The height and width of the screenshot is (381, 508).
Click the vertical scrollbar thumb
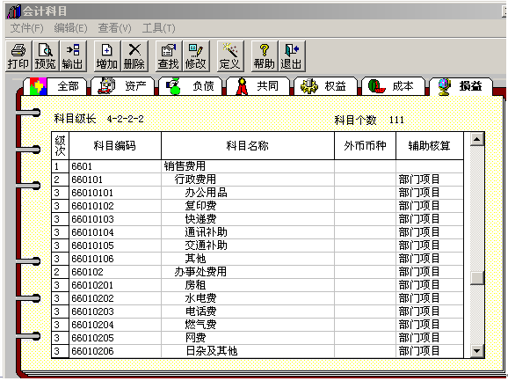(x=477, y=278)
